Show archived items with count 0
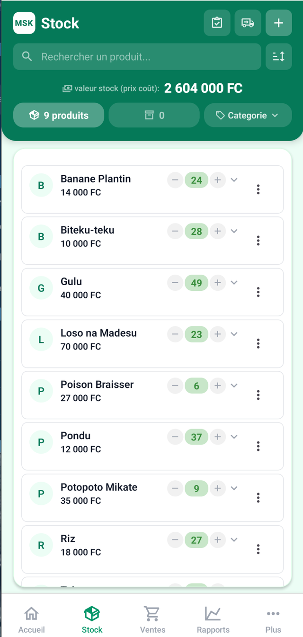303x637 pixels. click(154, 116)
